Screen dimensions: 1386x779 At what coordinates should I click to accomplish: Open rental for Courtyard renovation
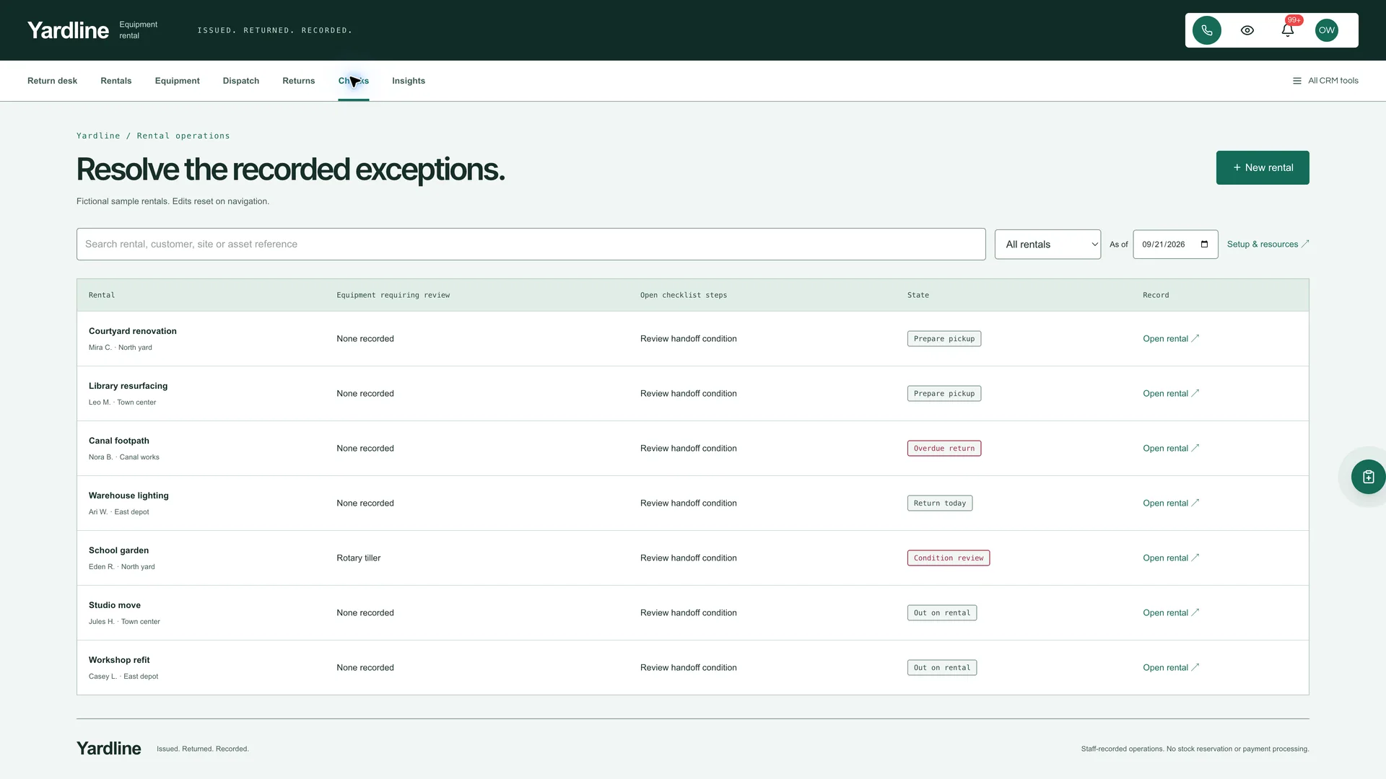[1170, 338]
